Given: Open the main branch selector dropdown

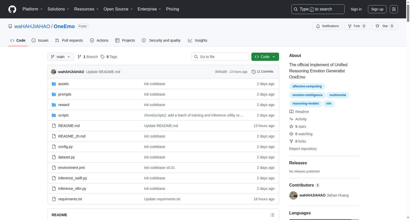Looking at the screenshot, I should (61, 57).
